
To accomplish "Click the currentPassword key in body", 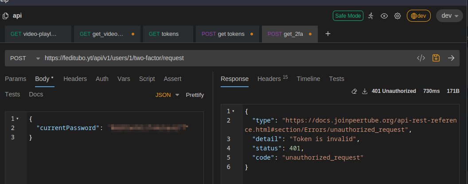I will pyautogui.click(x=68, y=128).
